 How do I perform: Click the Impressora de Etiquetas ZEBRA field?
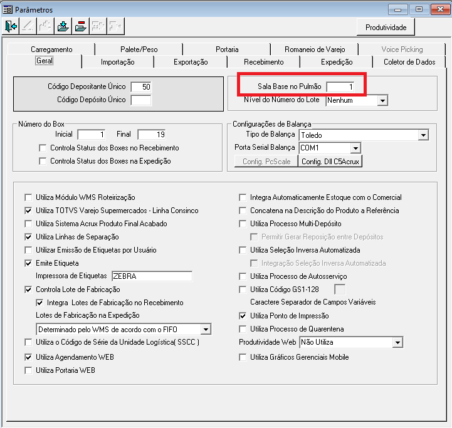[152, 276]
